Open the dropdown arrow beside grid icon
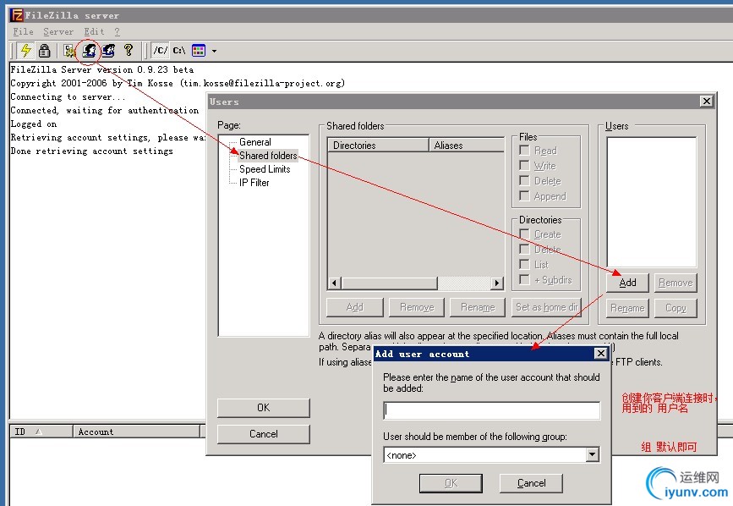Viewport: 733px width, 506px height. pos(214,51)
